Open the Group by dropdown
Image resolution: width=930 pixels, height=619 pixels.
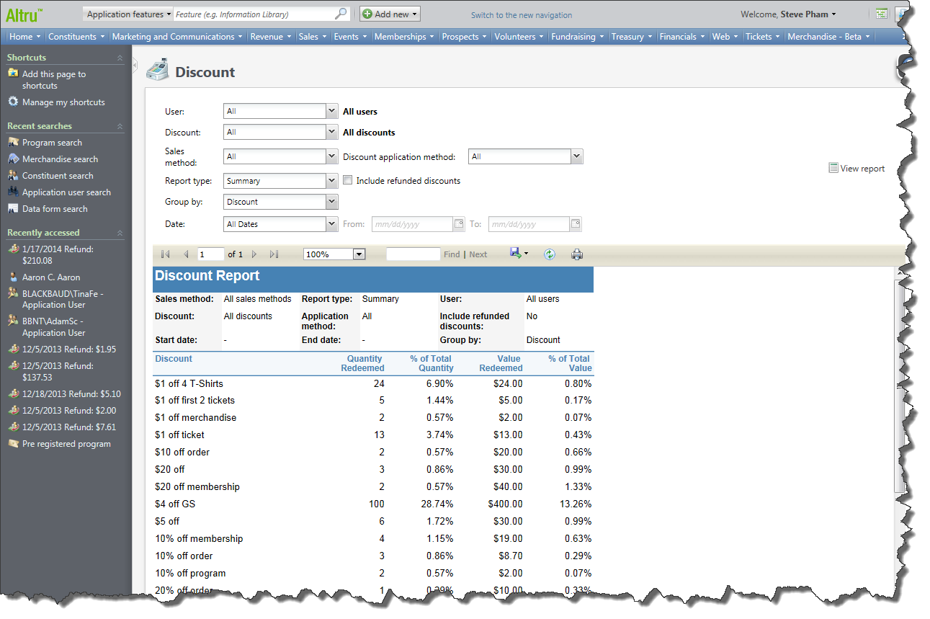point(331,202)
